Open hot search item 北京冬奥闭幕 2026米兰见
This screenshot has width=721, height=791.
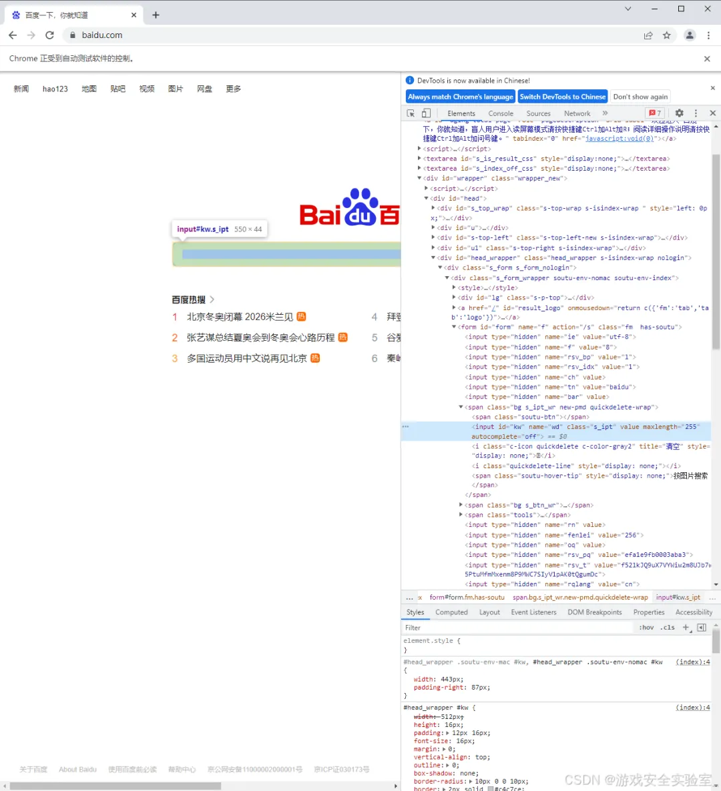click(240, 317)
